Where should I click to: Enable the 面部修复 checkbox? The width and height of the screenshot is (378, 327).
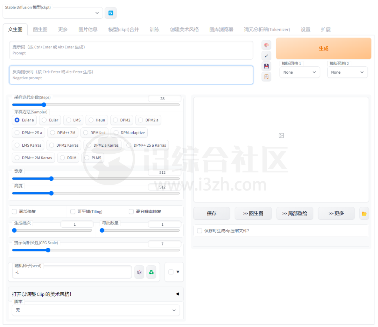pos(14,212)
